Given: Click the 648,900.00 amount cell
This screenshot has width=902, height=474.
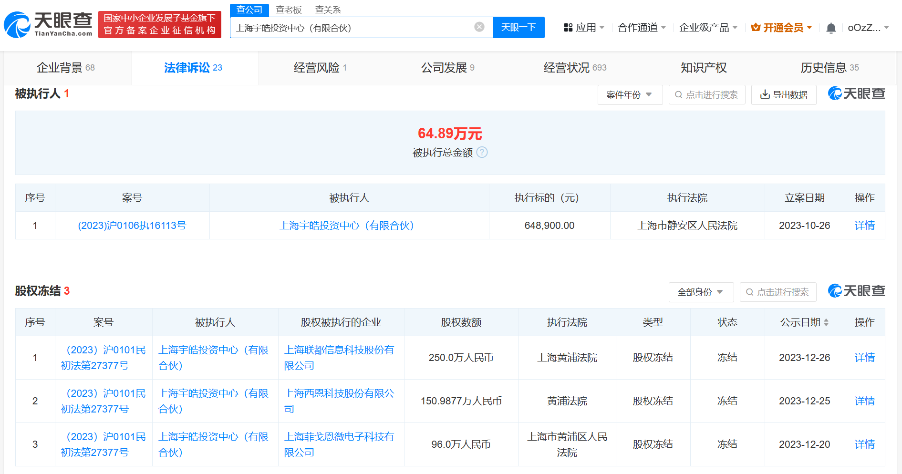Looking at the screenshot, I should tap(549, 226).
